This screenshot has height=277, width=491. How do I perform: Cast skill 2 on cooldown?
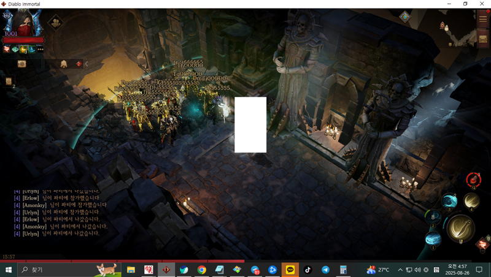point(433,218)
